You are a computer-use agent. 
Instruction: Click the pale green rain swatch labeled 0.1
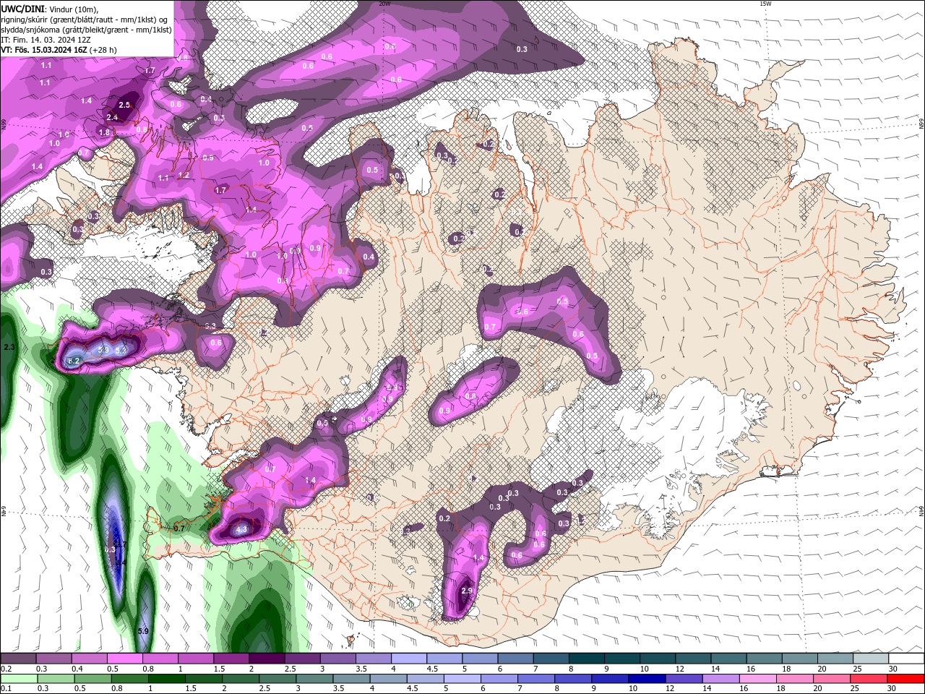coord(19,678)
